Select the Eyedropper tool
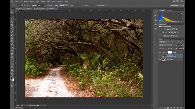 (12, 28)
